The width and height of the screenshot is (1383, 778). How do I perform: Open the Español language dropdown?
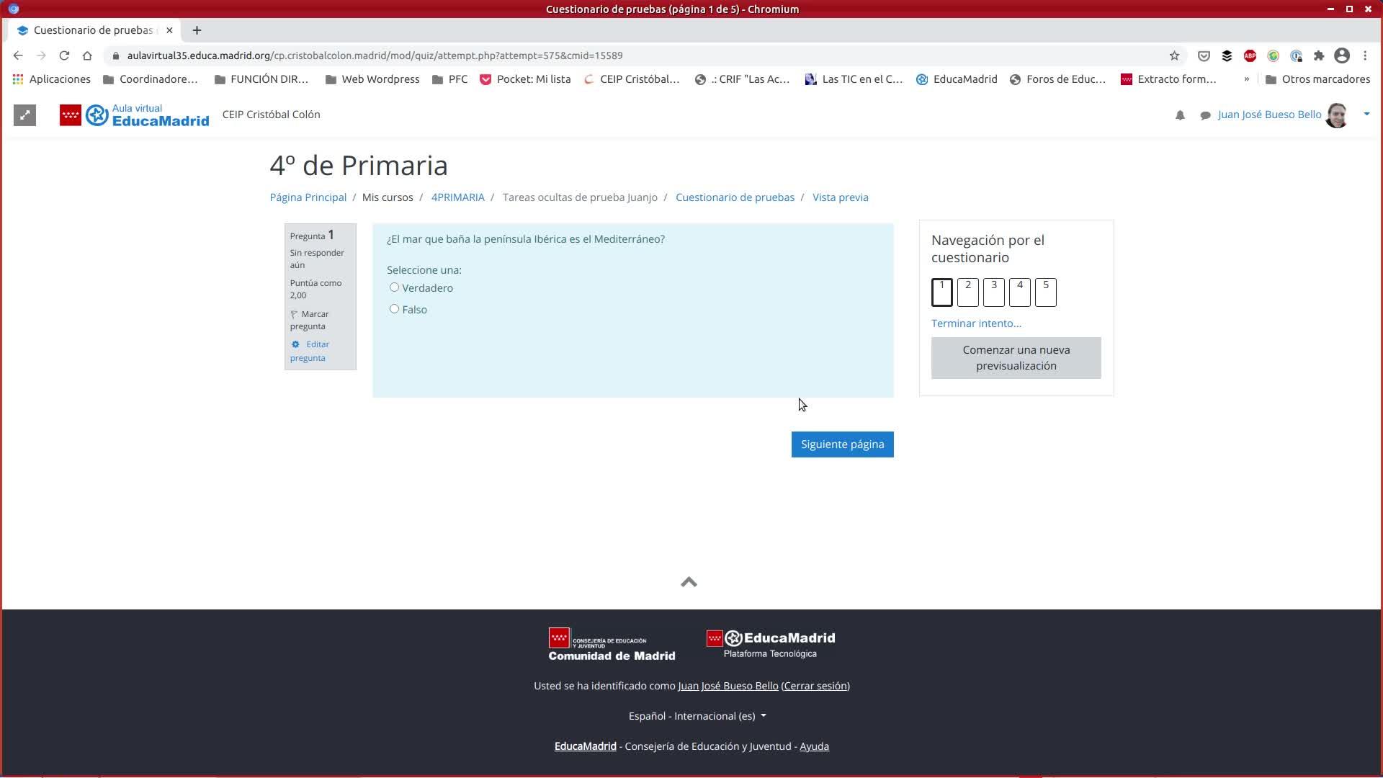coord(697,716)
